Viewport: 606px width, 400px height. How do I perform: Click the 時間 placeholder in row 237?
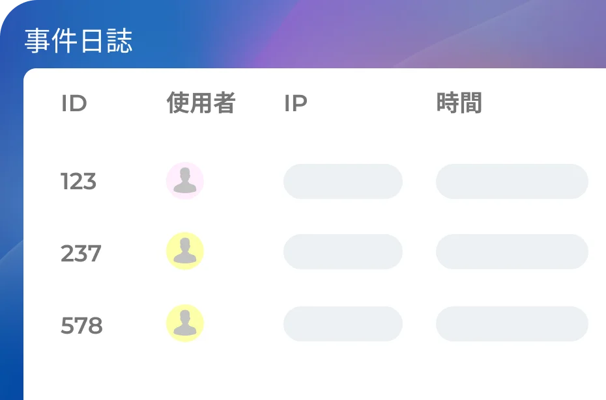(512, 252)
